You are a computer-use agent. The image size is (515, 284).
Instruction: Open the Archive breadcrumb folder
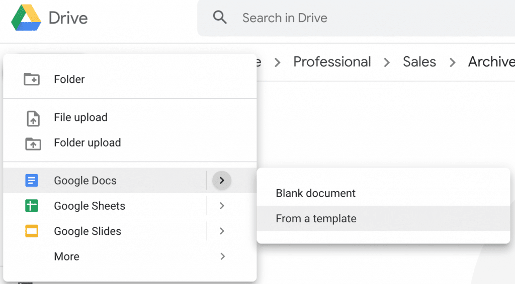(x=491, y=62)
